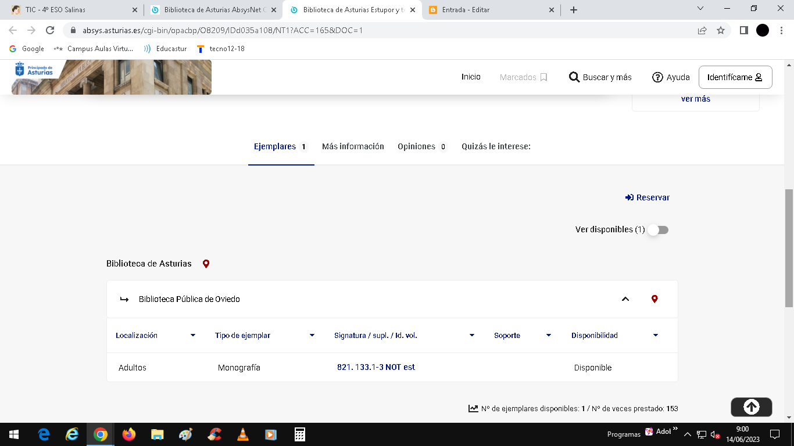The height and width of the screenshot is (446, 794).
Task: Collapse Biblioteca Pública de Oviedo section
Action: click(625, 299)
